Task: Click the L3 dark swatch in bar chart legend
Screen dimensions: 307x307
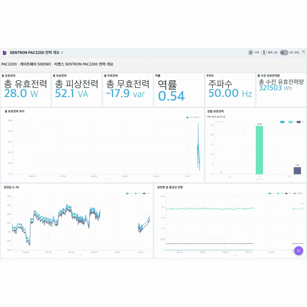Action: 298,122
